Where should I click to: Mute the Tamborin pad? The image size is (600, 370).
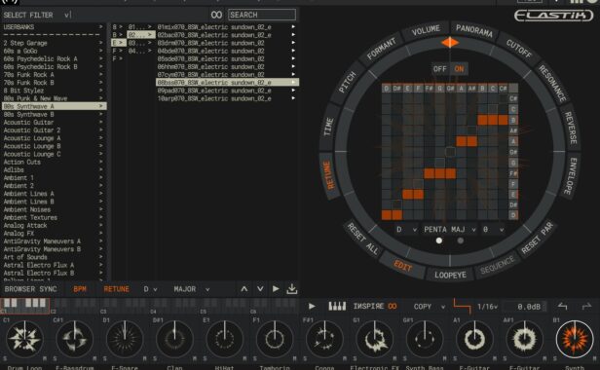coord(294,358)
